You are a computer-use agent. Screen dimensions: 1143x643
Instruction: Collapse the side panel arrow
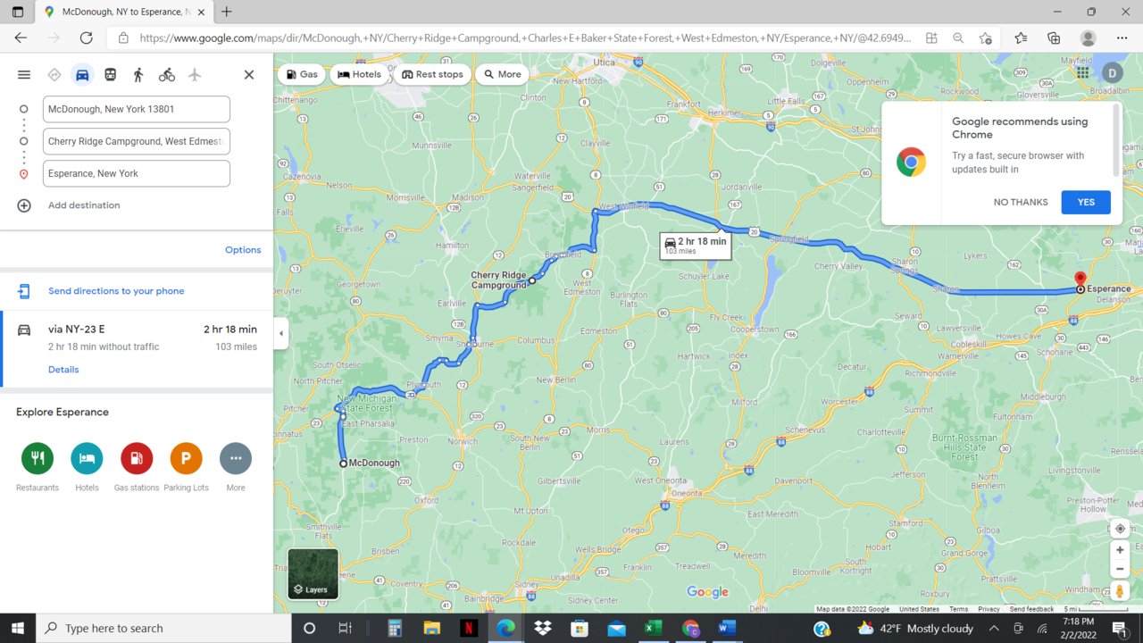point(281,333)
